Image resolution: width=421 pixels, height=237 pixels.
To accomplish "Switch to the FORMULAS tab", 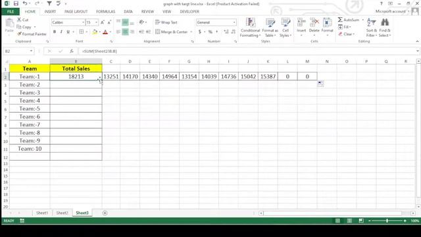I will tap(105, 12).
